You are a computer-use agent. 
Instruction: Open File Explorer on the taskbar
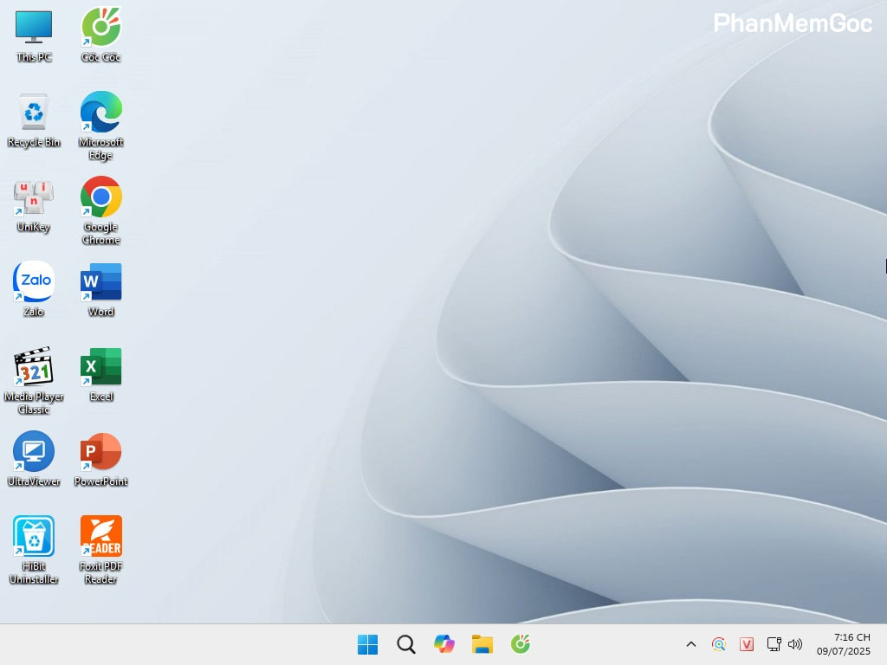[x=482, y=644]
